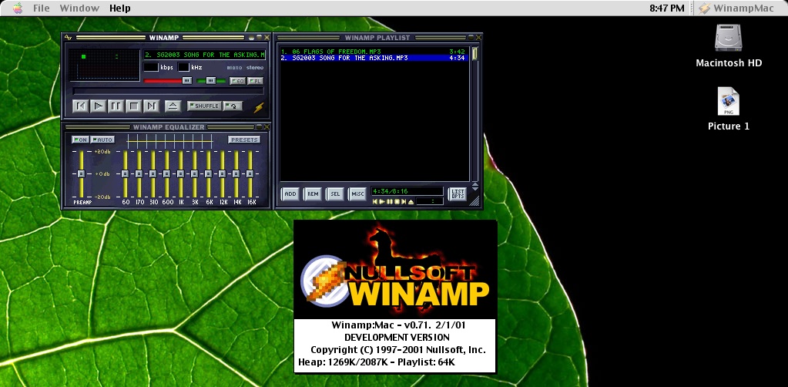Image resolution: width=788 pixels, height=387 pixels.
Task: Open the playlist MISC menu
Action: [x=357, y=193]
